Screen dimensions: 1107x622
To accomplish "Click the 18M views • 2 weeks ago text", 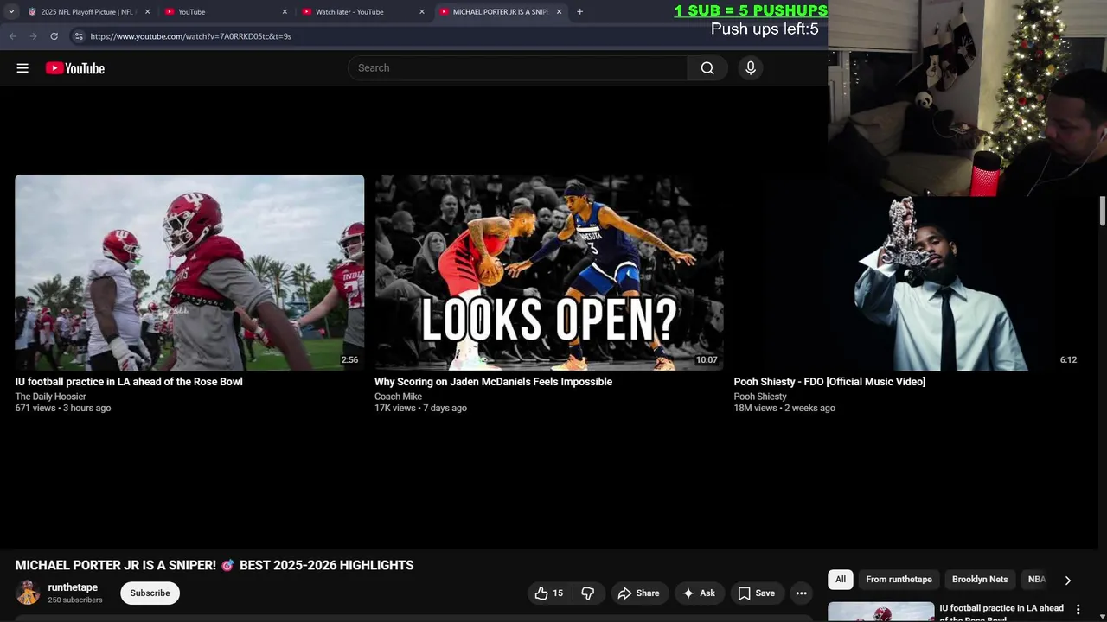I will click(784, 408).
